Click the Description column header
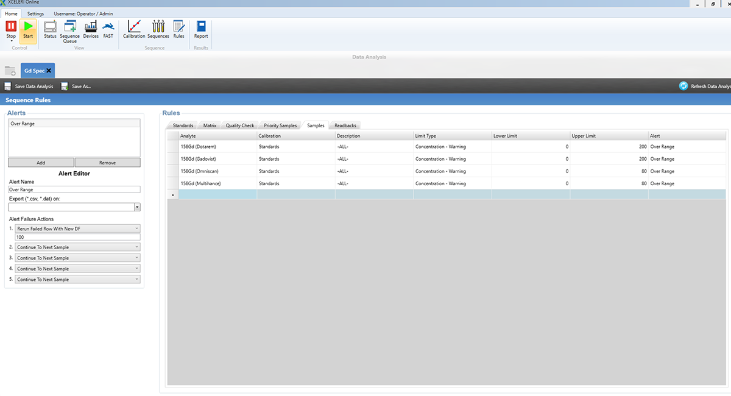This screenshot has width=731, height=396. coord(374,136)
